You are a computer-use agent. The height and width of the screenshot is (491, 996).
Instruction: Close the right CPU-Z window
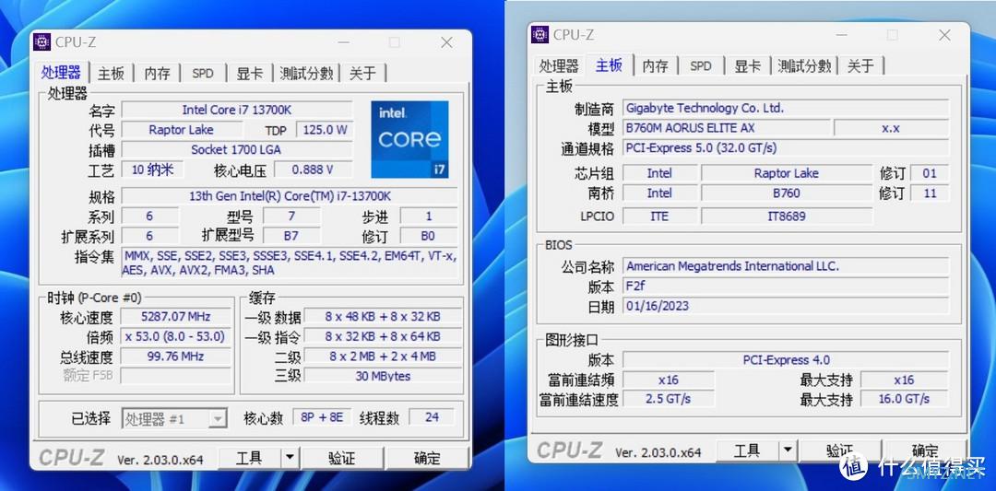click(944, 36)
